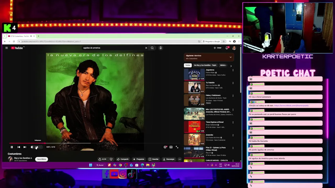The height and width of the screenshot is (188, 335).
Task: Open options menu for Falsa y Traicionera
Action: tap(233, 96)
